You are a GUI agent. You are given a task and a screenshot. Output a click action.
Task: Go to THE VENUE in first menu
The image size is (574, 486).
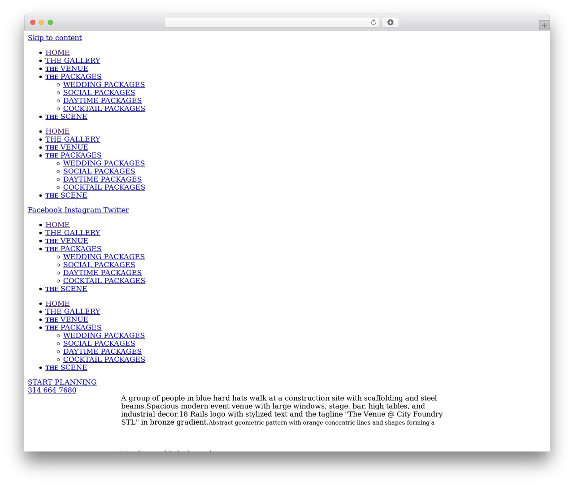[x=67, y=69]
